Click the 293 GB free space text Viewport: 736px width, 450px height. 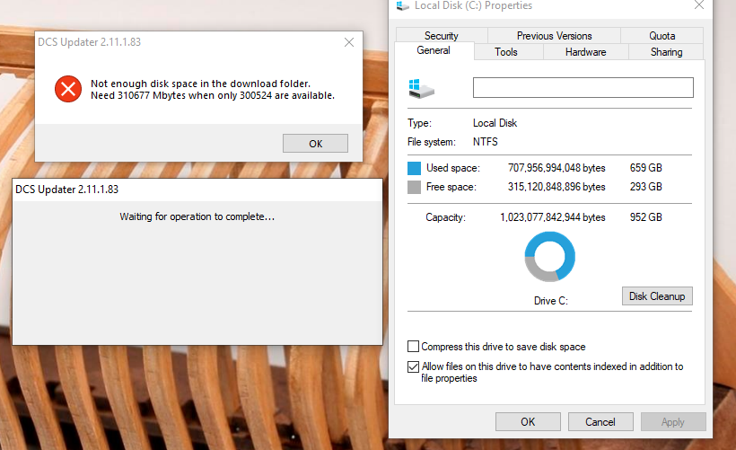(x=646, y=187)
